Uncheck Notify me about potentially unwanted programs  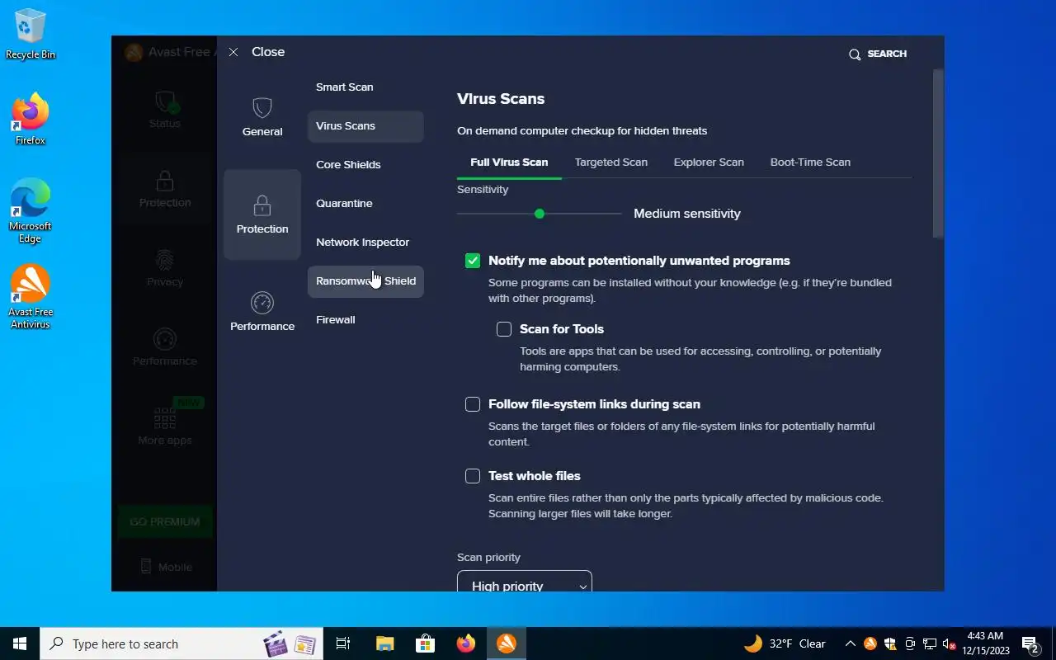[473, 261]
